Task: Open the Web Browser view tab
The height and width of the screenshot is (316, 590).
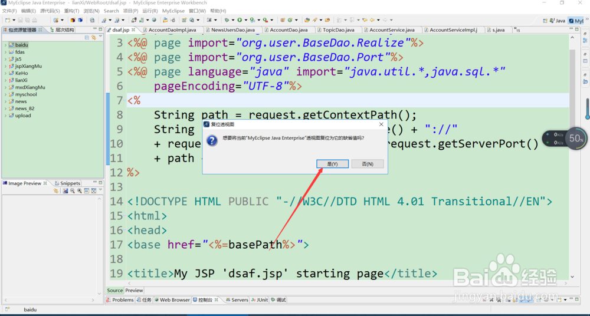Action: pyautogui.click(x=172, y=300)
